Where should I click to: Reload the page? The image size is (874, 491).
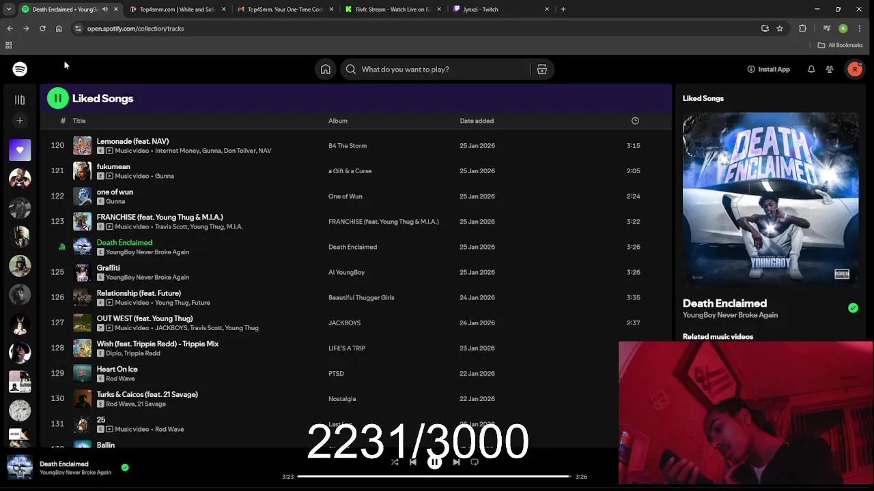tap(42, 29)
